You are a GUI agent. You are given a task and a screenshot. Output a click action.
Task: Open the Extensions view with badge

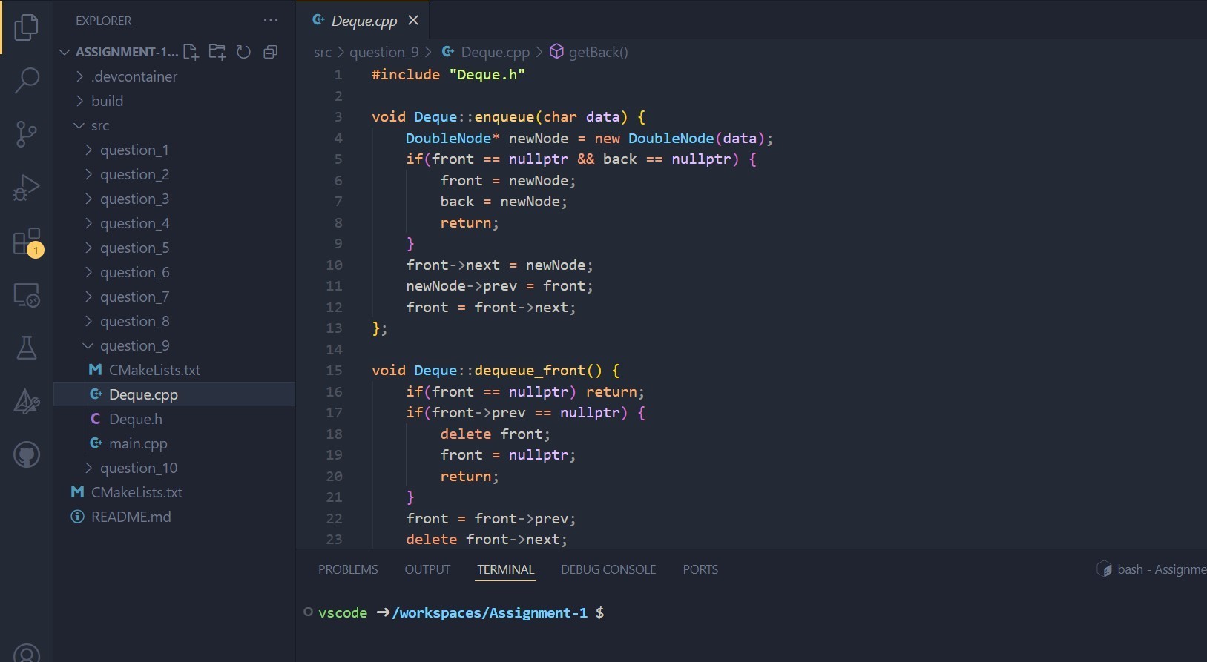27,242
